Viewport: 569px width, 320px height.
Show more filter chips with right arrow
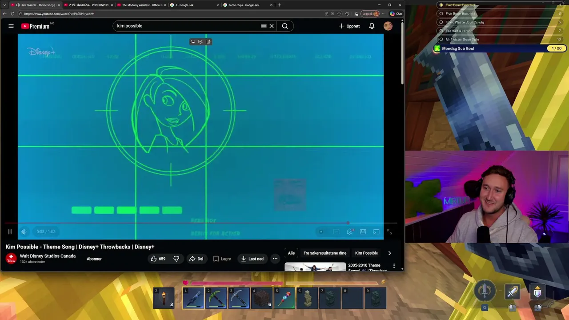click(x=389, y=253)
